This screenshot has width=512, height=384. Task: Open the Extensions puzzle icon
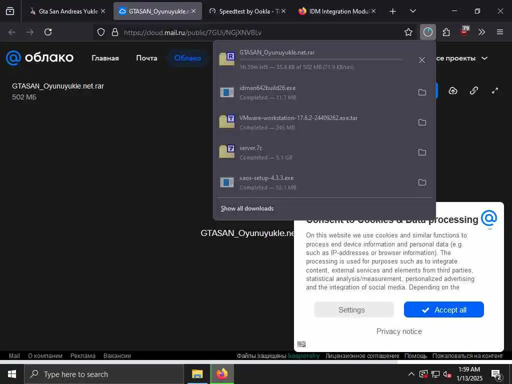446,32
